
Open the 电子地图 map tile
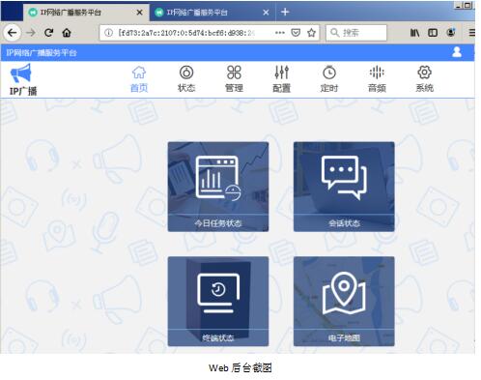click(x=344, y=302)
